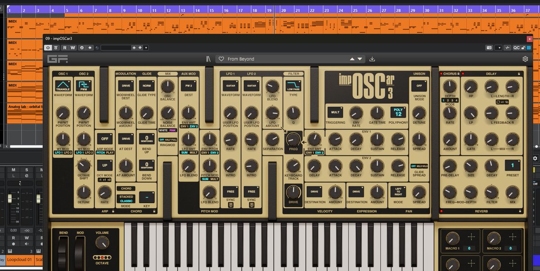Click the OSC Balance knob
The image size is (540, 271).
pos(167,86)
